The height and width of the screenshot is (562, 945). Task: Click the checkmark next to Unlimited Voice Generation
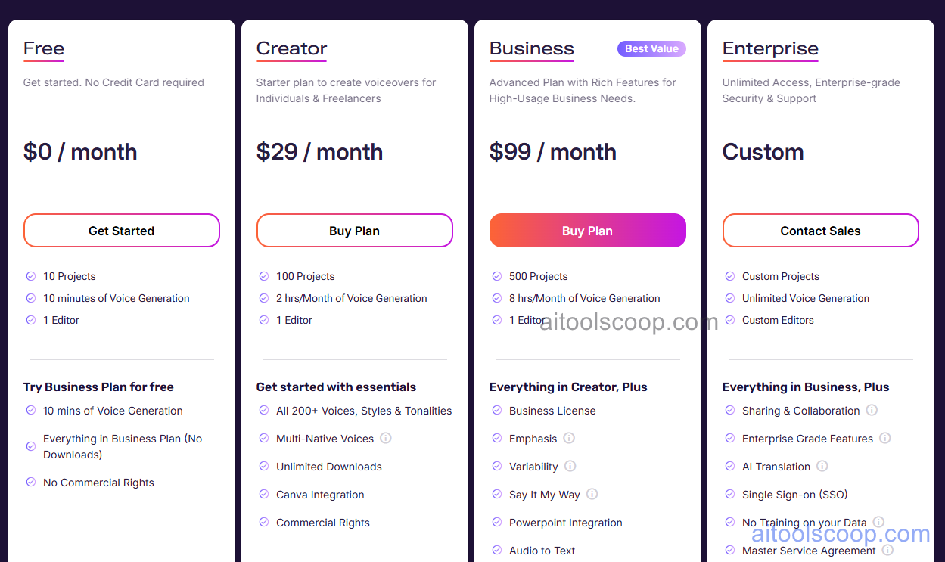729,298
